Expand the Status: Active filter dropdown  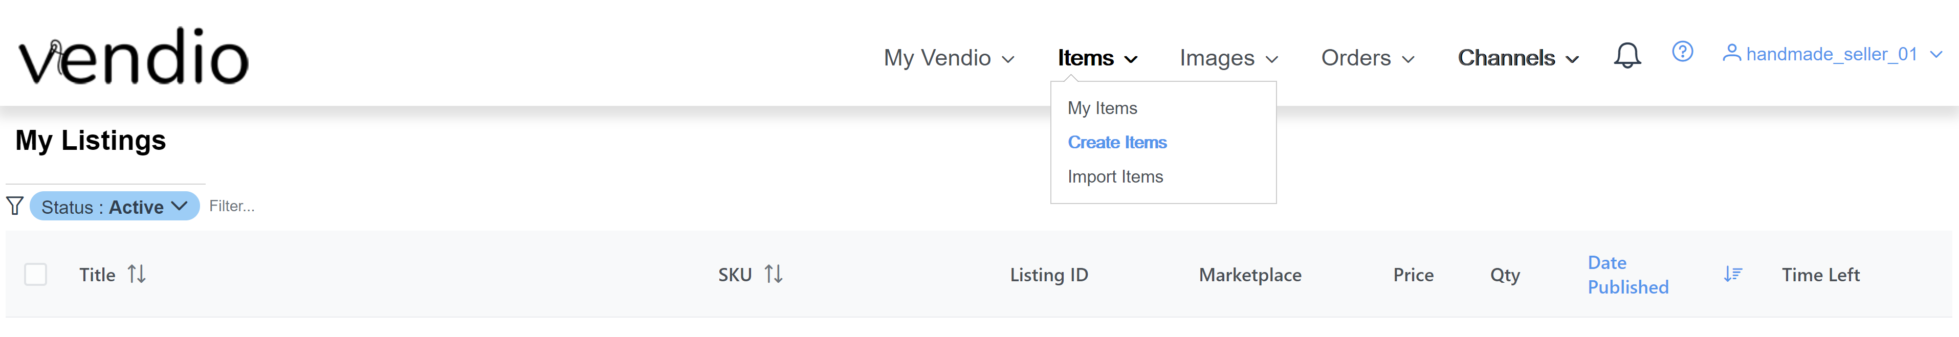tap(115, 206)
